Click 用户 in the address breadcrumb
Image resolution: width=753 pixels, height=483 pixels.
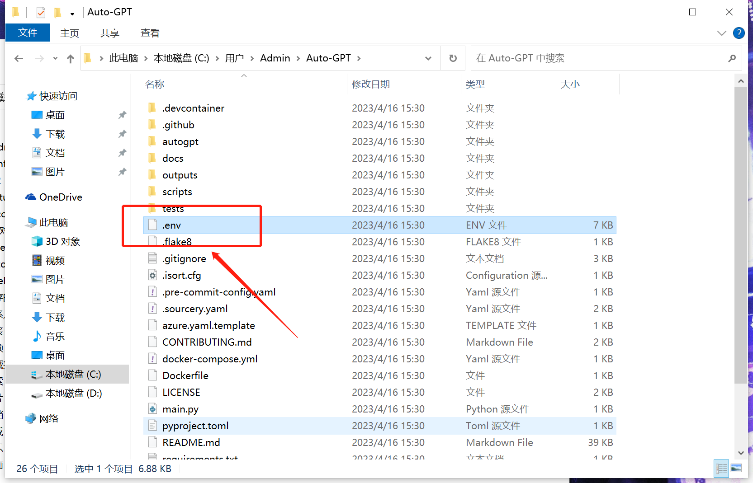(x=234, y=58)
